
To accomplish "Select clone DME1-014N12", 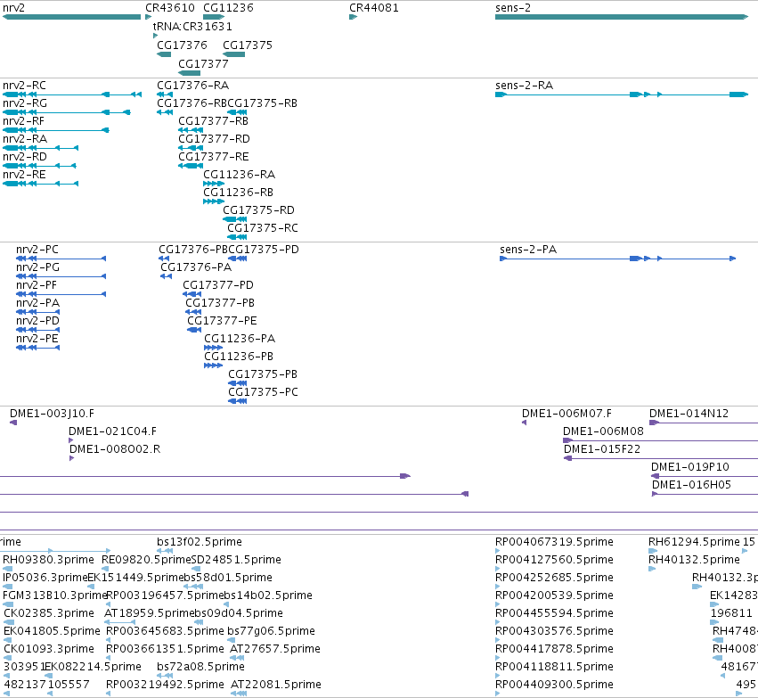I will tap(689, 414).
